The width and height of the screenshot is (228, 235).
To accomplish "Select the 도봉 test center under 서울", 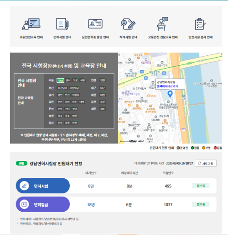I will [75, 80].
